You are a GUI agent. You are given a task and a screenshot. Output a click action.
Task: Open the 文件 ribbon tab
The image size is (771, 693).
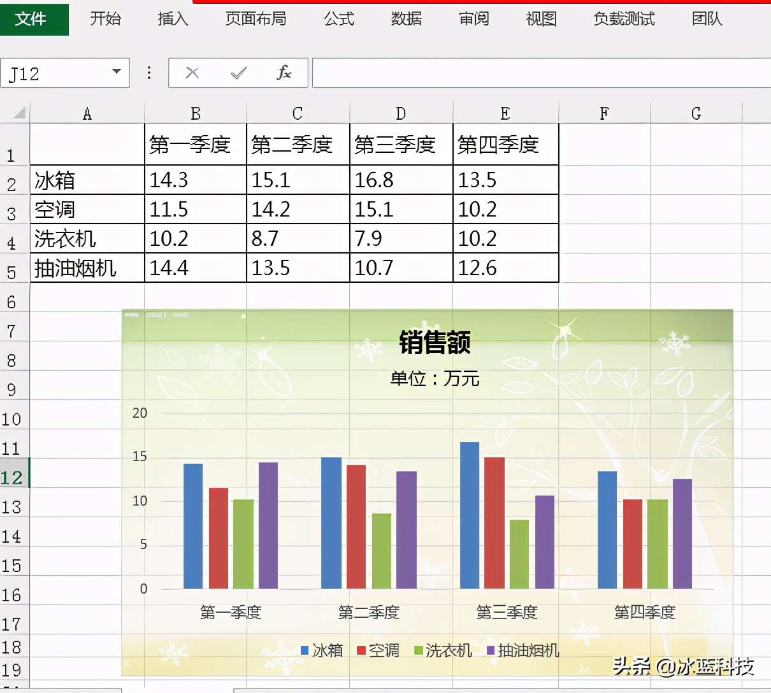click(34, 19)
